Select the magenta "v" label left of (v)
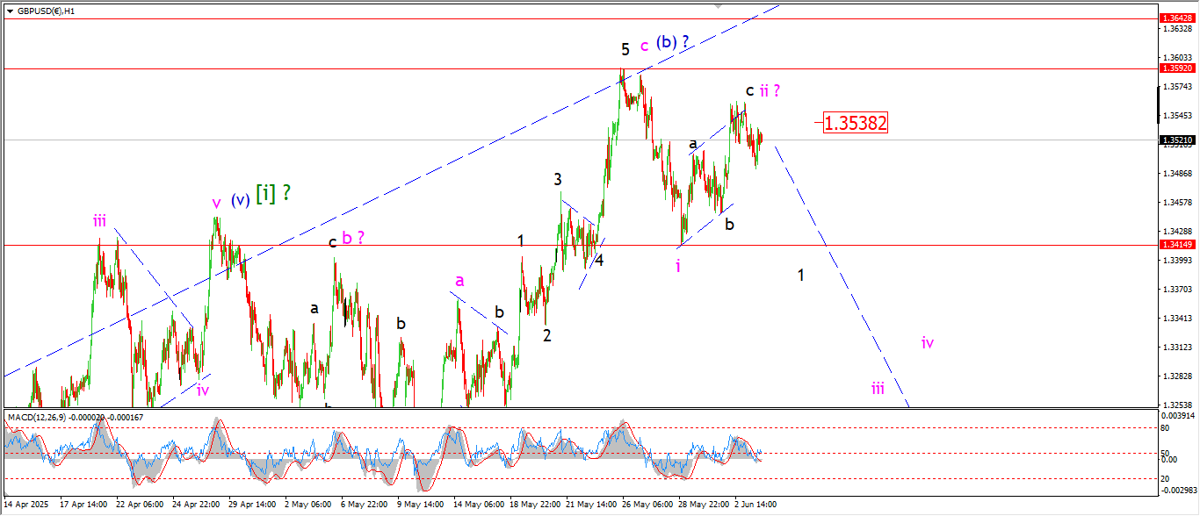The image size is (1200, 516). click(x=216, y=203)
